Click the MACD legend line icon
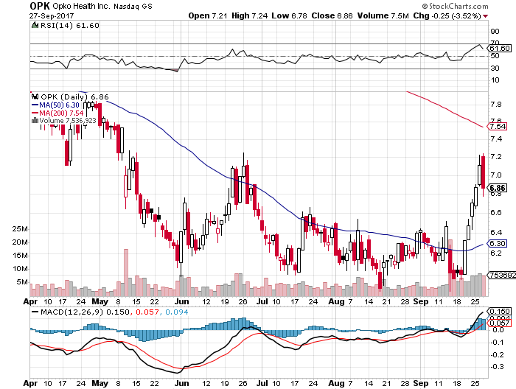 [x=34, y=312]
